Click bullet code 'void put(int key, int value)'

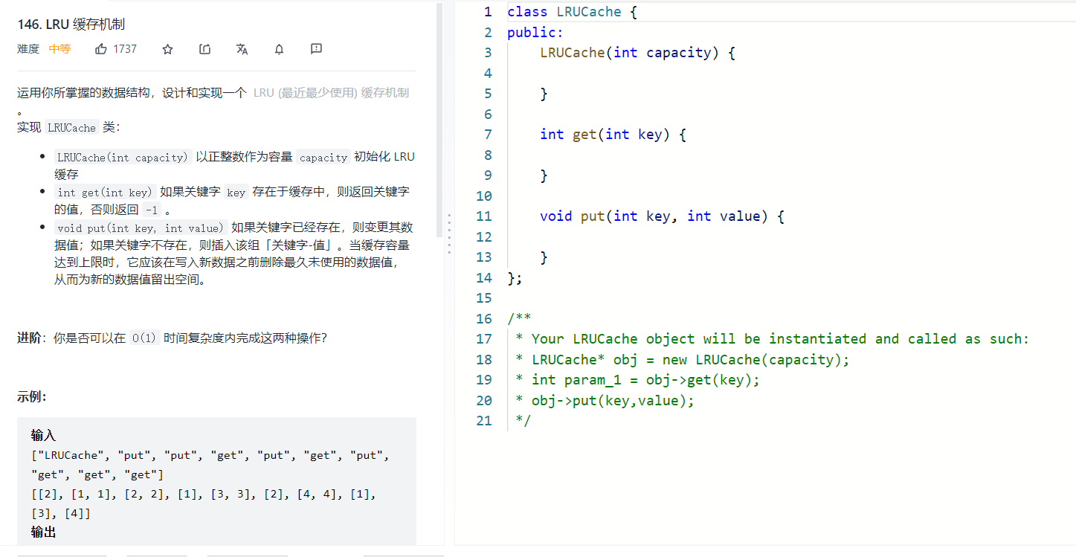tap(141, 228)
